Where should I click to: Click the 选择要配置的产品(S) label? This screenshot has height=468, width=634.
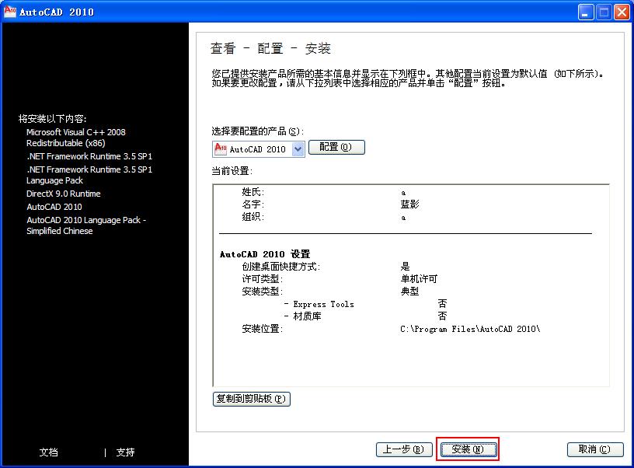pos(258,131)
